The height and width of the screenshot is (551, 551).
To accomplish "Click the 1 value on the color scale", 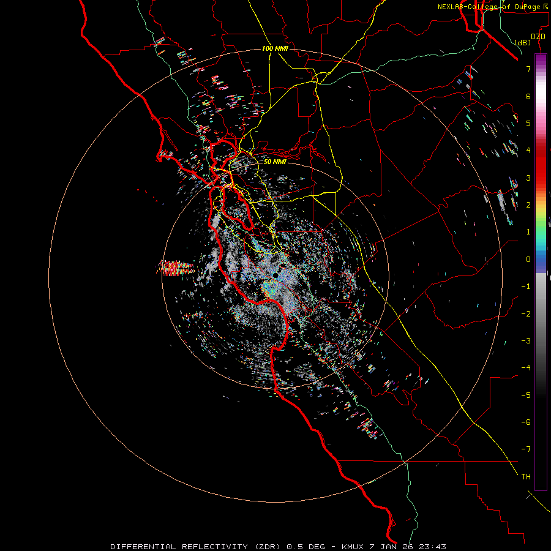I will 528,232.
